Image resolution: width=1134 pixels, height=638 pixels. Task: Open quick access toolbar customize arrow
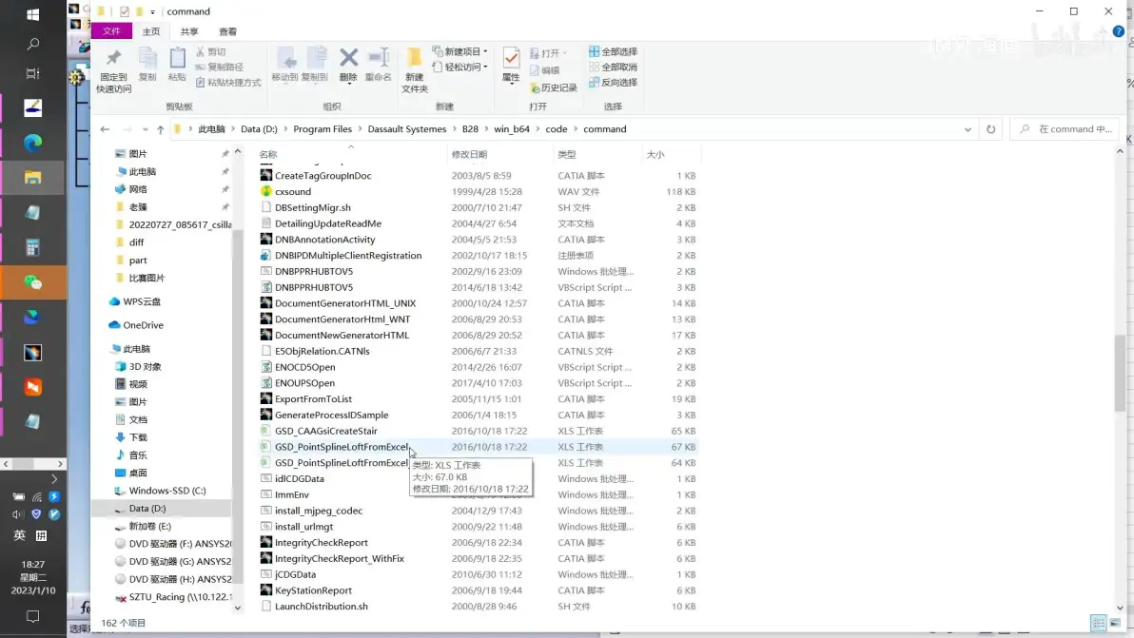(x=152, y=12)
